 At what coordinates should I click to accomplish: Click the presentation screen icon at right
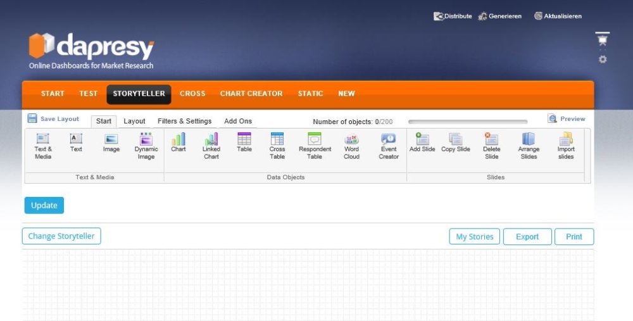pyautogui.click(x=603, y=39)
